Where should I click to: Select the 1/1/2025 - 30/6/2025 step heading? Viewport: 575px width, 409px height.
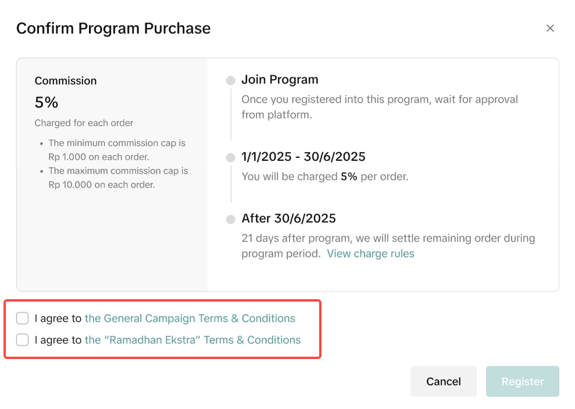(x=303, y=157)
